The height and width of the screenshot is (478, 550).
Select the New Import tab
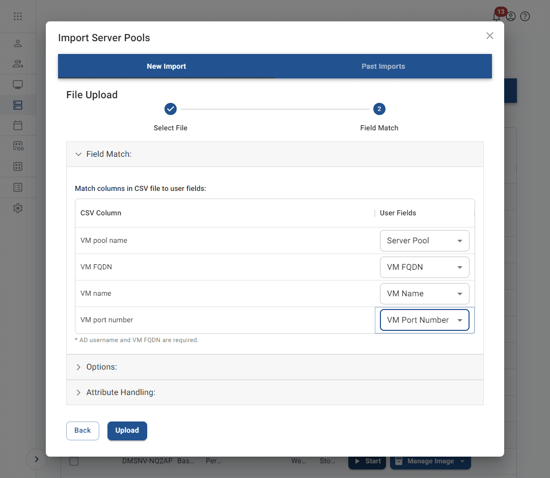tap(167, 66)
